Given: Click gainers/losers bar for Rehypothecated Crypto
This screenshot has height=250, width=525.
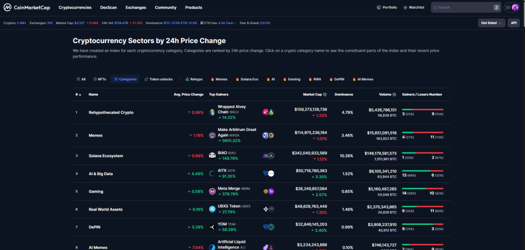Looking at the screenshot, I should 422,109.
